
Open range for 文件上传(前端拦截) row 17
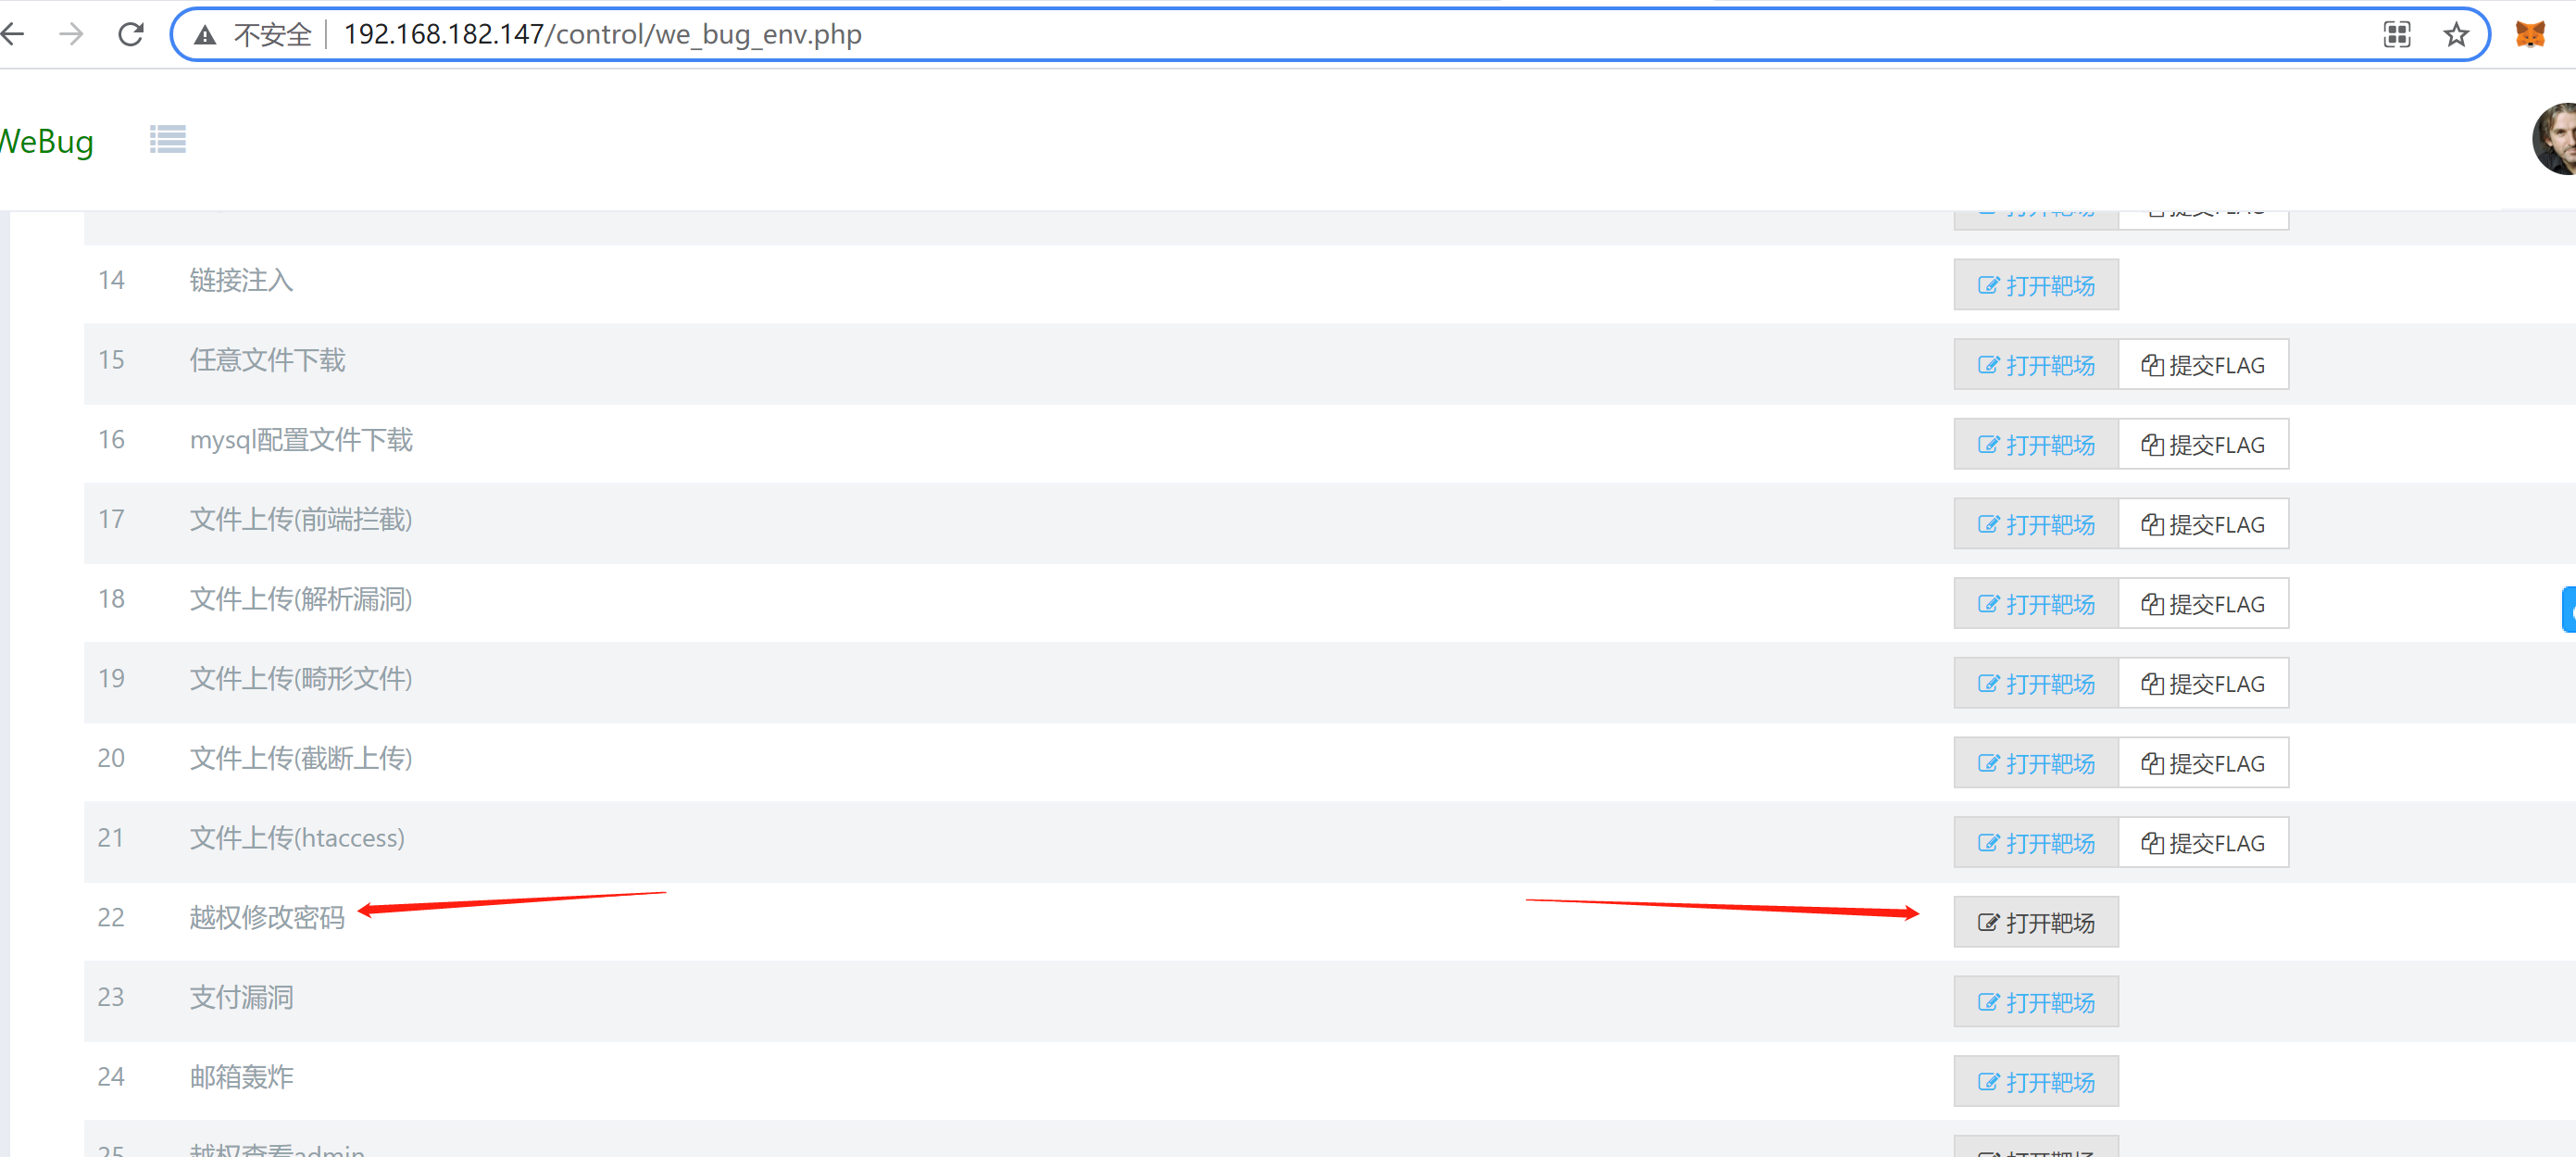2035,524
